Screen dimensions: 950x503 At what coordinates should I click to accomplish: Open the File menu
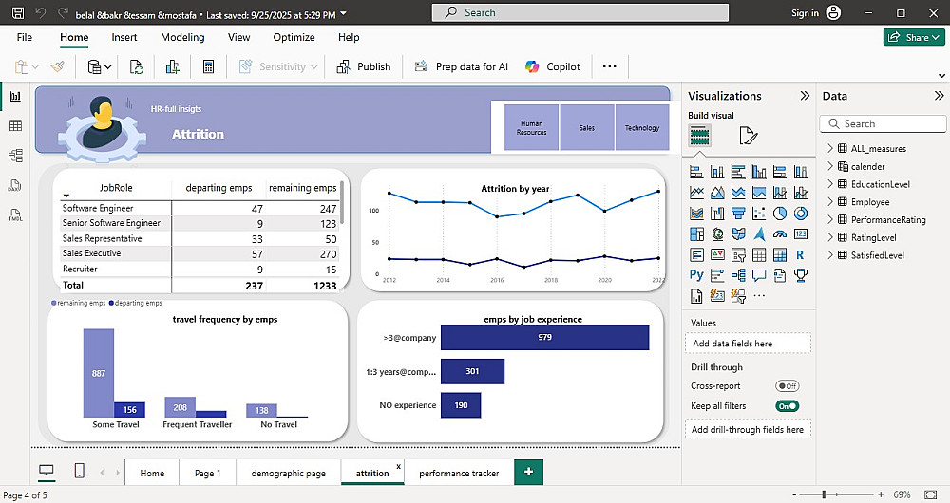tap(25, 37)
